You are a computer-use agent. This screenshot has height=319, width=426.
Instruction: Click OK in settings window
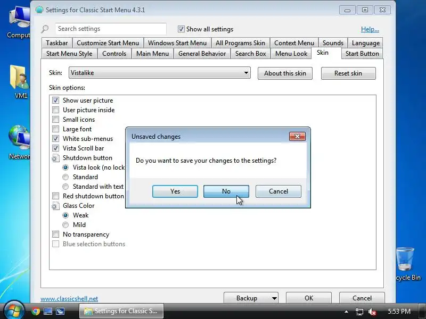point(309,298)
